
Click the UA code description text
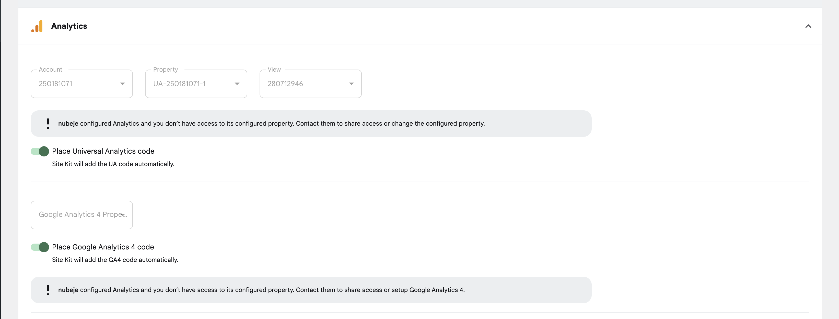[x=113, y=164]
